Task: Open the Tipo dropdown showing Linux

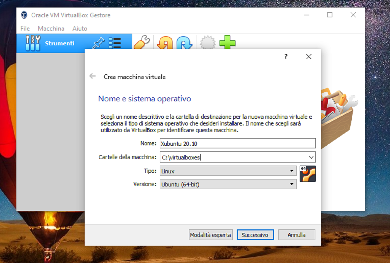Action: click(228, 171)
